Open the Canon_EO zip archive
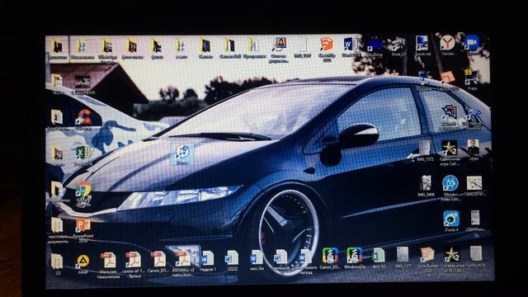Viewport: 528px width, 297px height. coord(330,258)
